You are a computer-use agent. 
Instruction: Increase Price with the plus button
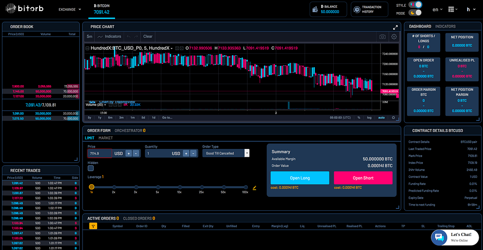coord(128,153)
